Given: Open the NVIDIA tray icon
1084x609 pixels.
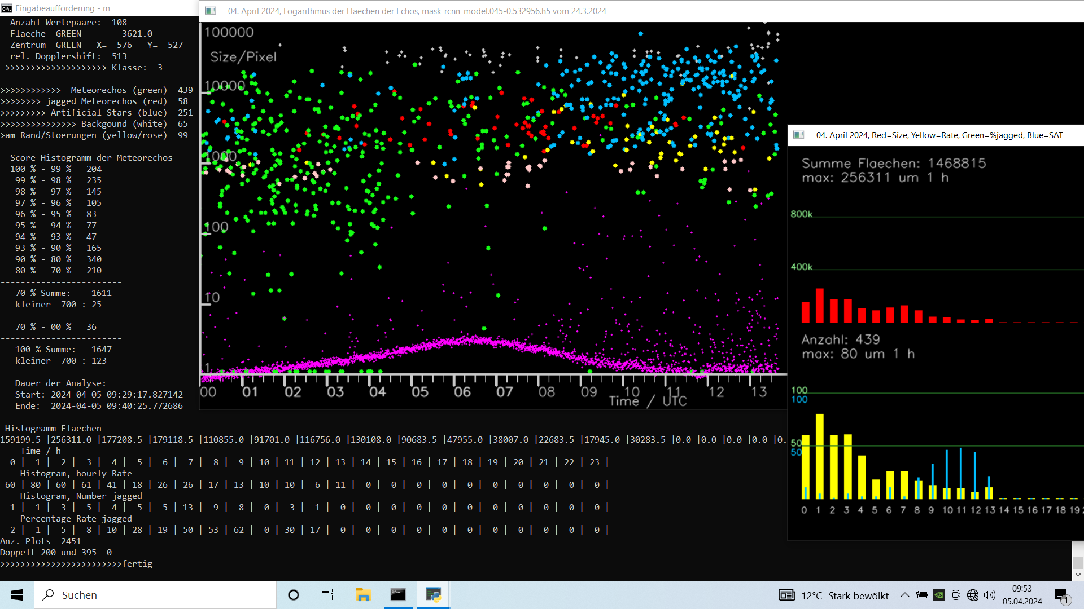Looking at the screenshot, I should pos(939,595).
